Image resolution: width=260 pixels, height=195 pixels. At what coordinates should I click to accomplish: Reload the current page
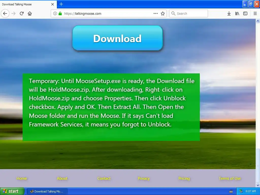[x=22, y=13]
